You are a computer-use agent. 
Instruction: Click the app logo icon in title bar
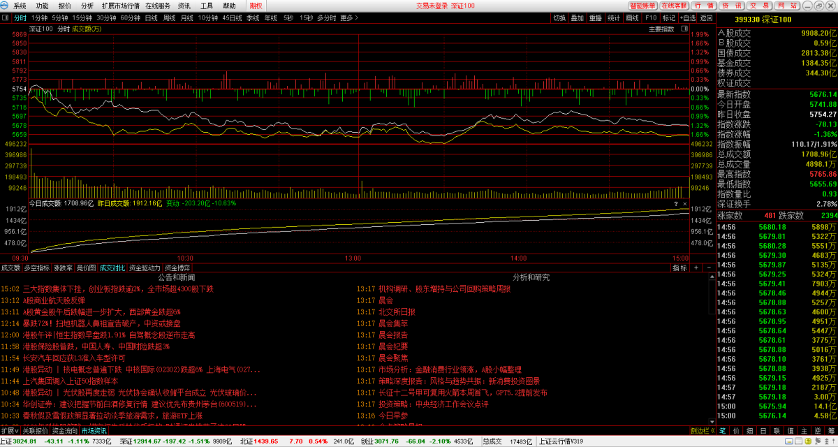coord(6,6)
